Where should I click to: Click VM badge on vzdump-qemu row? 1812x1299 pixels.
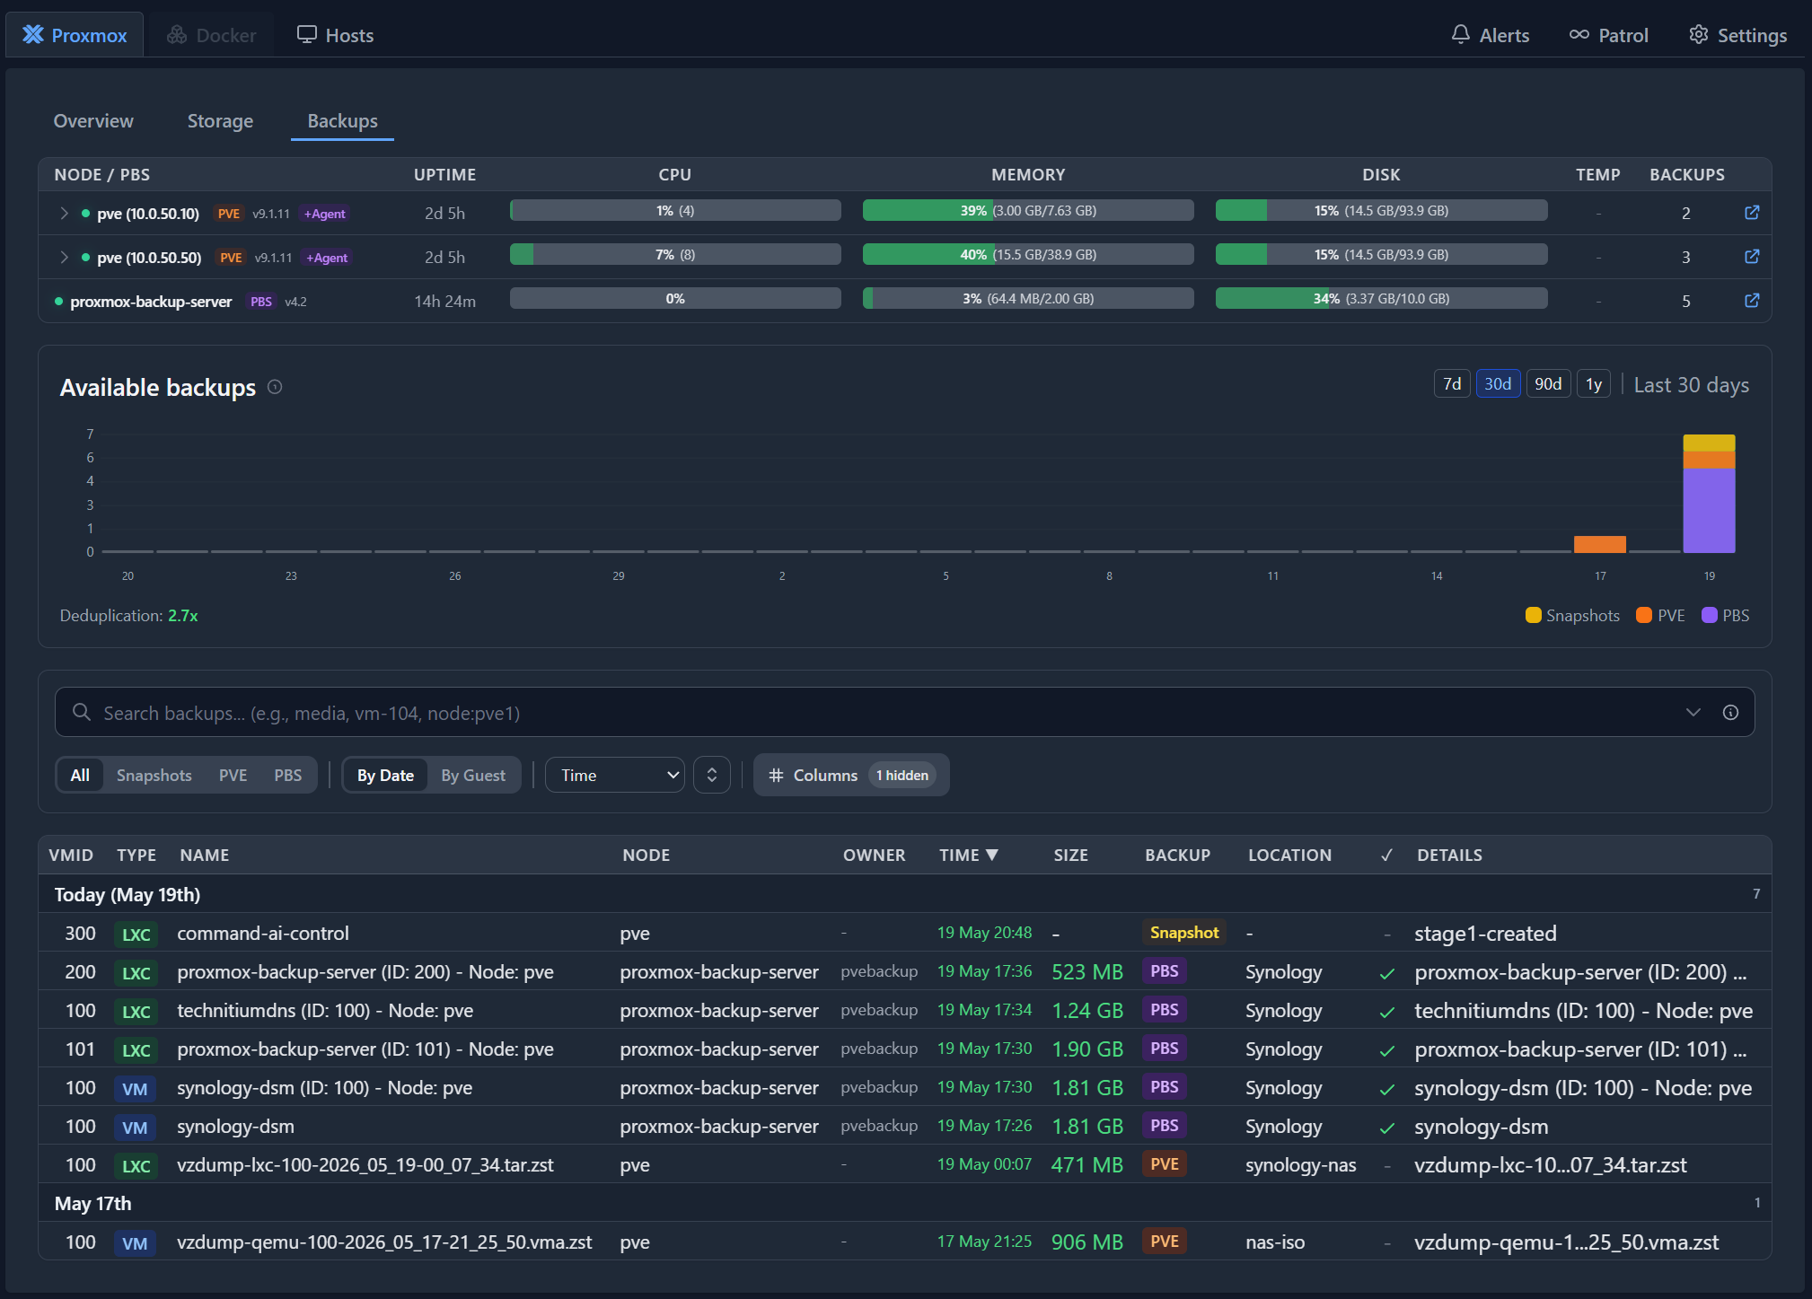click(135, 1243)
